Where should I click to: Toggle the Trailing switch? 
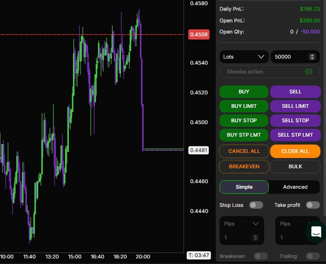(x=313, y=256)
